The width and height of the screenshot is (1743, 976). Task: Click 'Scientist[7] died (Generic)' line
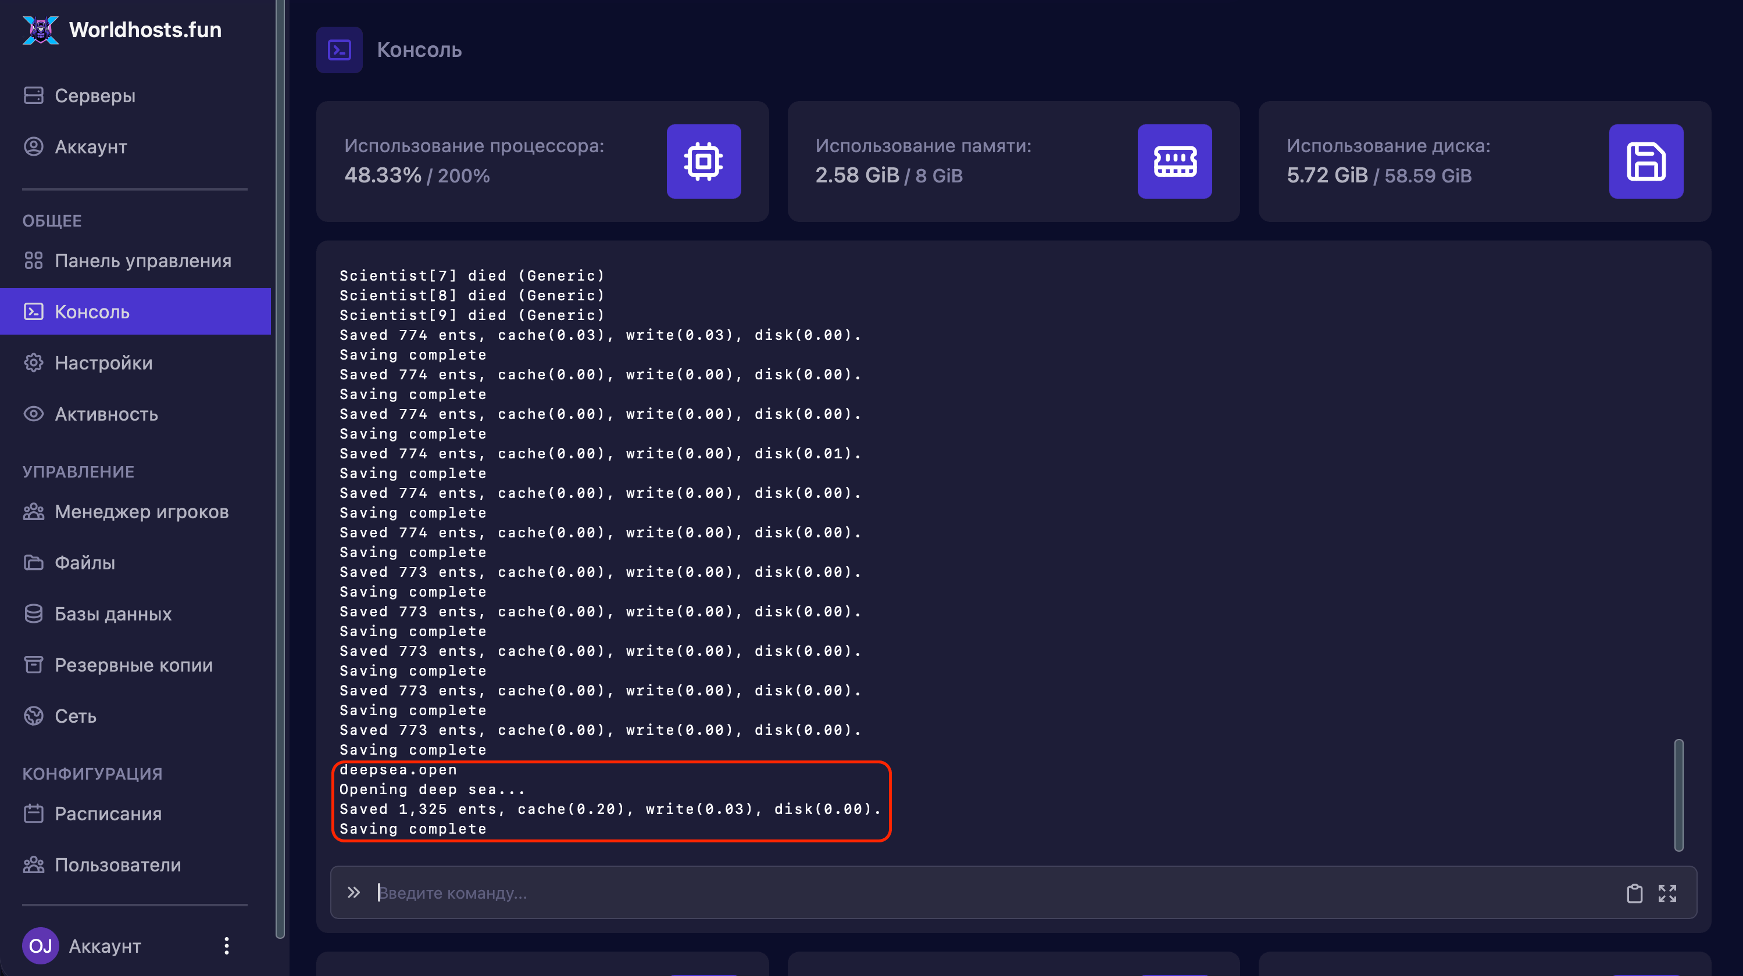click(472, 276)
